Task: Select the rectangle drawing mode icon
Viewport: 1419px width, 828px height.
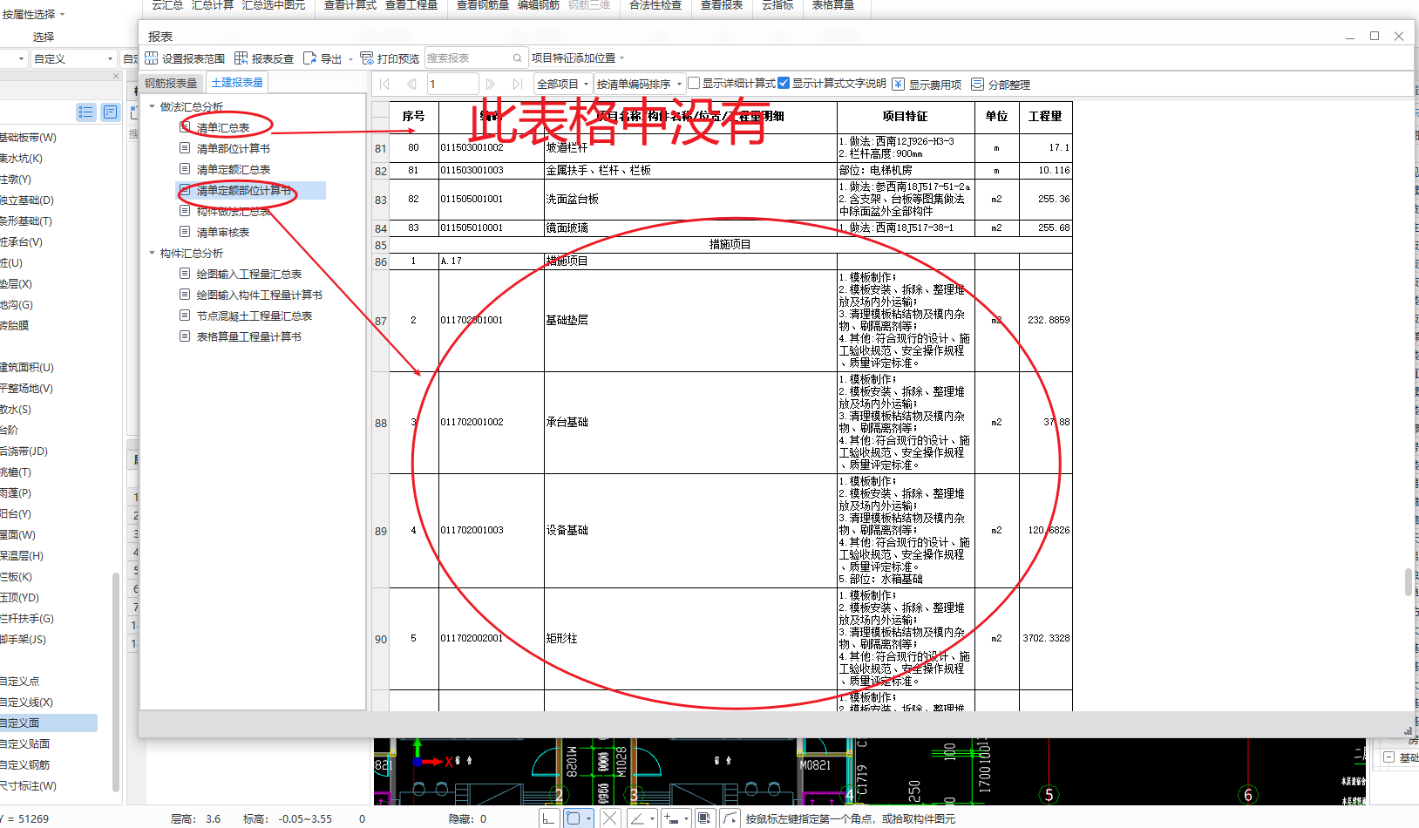Action: pyautogui.click(x=573, y=818)
